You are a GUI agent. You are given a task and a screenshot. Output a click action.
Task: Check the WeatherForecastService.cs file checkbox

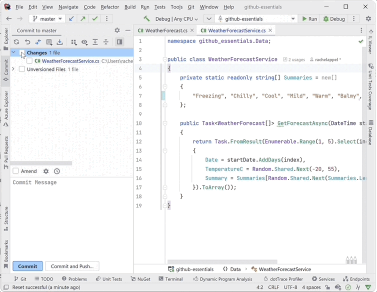[29, 61]
